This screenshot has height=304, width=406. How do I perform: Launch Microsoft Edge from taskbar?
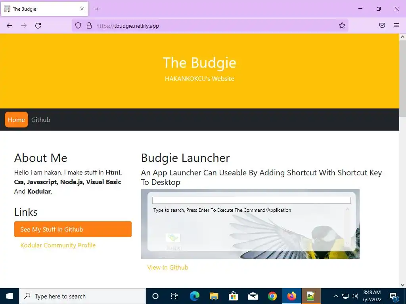(194, 296)
